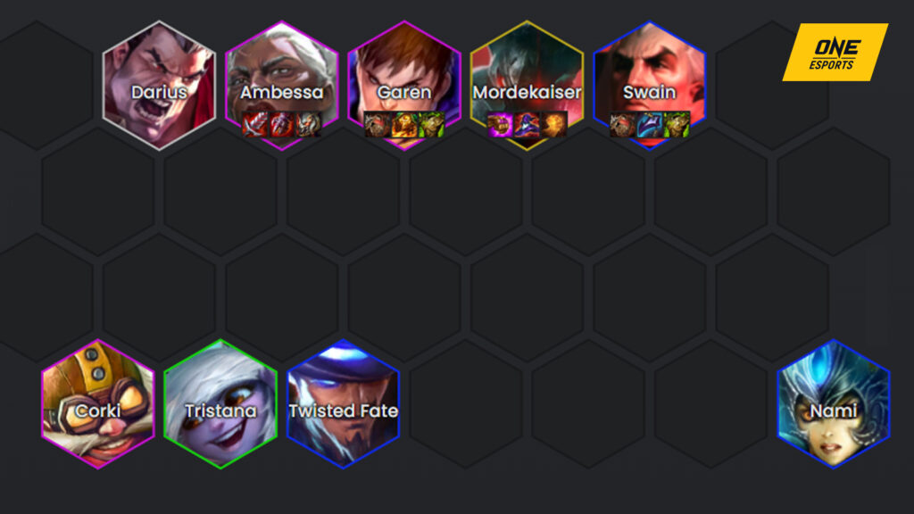Select the Mordekaiser champion portrait

[x=527, y=86]
